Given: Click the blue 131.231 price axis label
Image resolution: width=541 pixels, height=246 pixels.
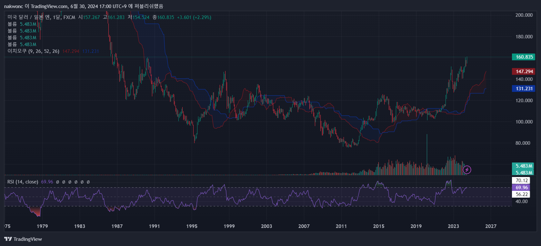Looking at the screenshot, I should (524, 88).
